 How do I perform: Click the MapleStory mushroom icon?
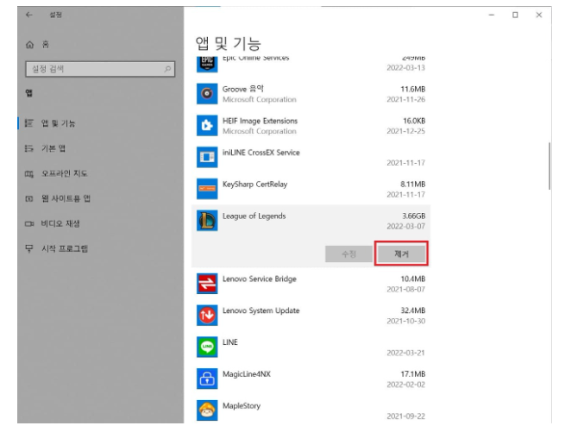(x=207, y=410)
